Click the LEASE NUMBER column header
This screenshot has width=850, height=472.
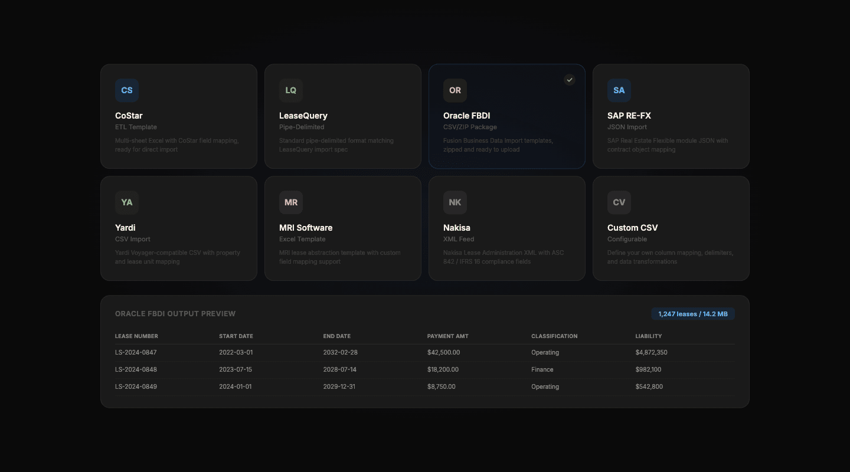click(x=136, y=336)
